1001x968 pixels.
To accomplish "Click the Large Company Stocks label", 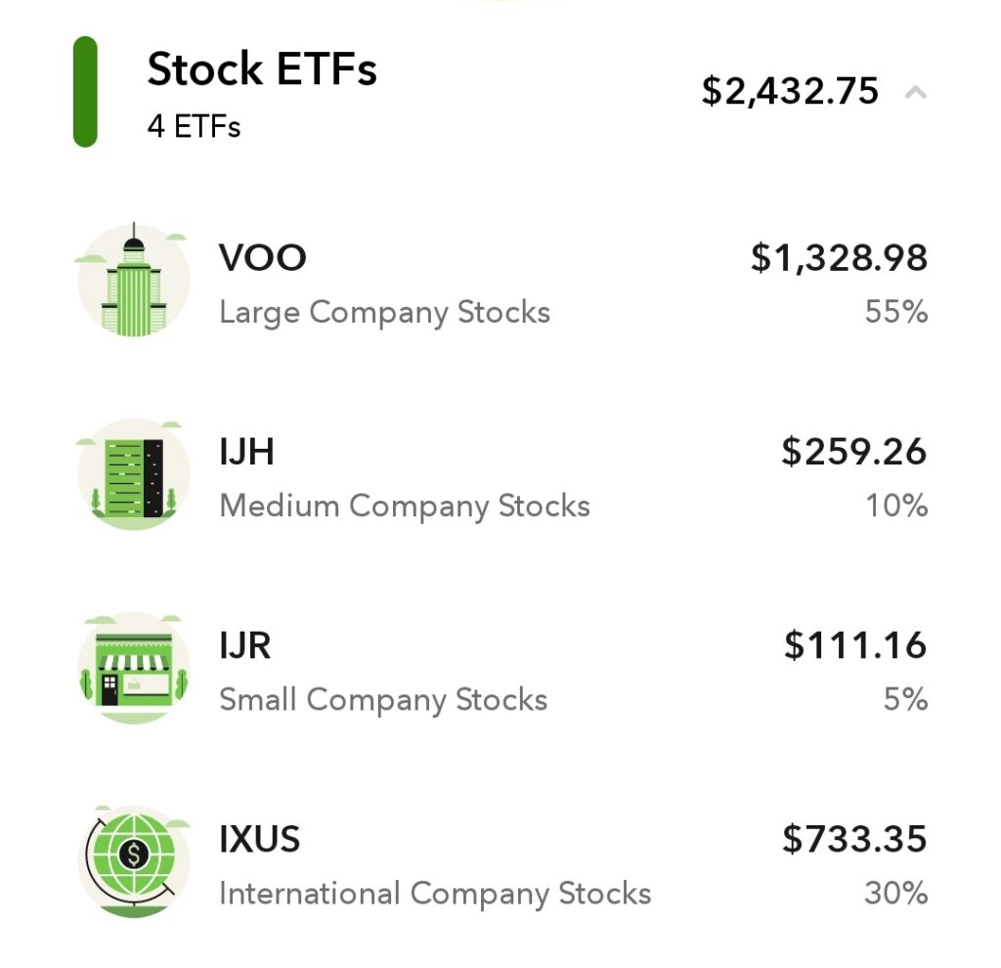I will [x=384, y=313].
